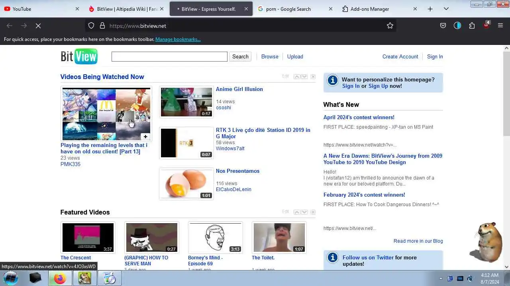The height and width of the screenshot is (286, 510).
Task: Edit the Featured Videos section
Action: click(285, 212)
